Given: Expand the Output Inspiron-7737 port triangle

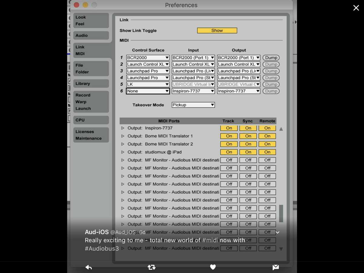Looking at the screenshot, I should [x=123, y=128].
